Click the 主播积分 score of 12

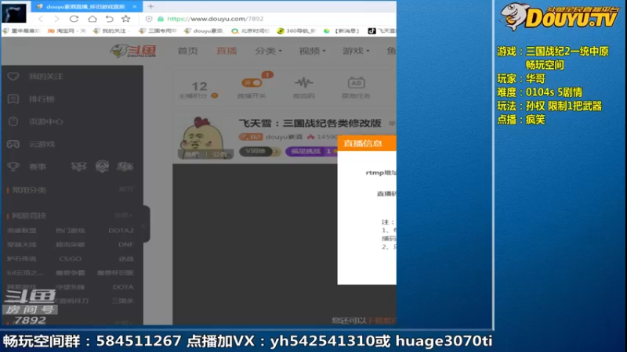(x=199, y=86)
